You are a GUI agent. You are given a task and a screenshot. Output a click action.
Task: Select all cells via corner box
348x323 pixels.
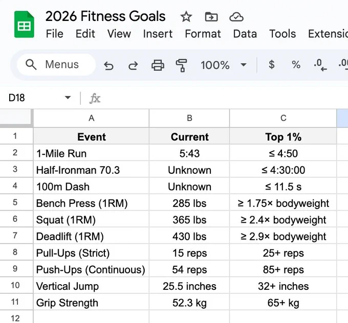coord(16,118)
